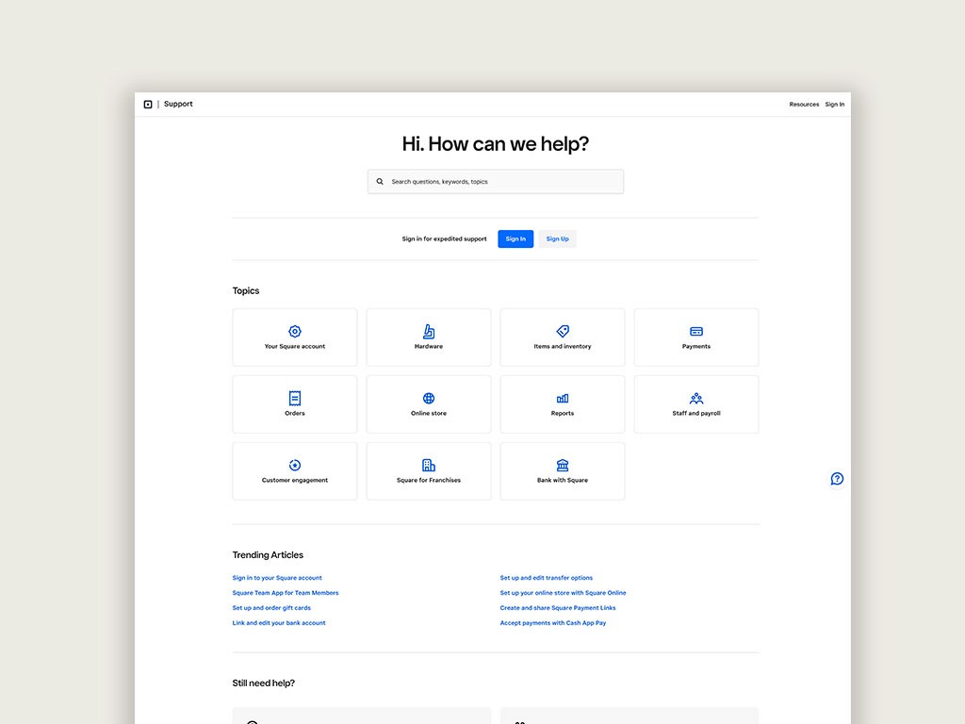Click the Trending Articles heading
The height and width of the screenshot is (724, 965).
pos(268,554)
